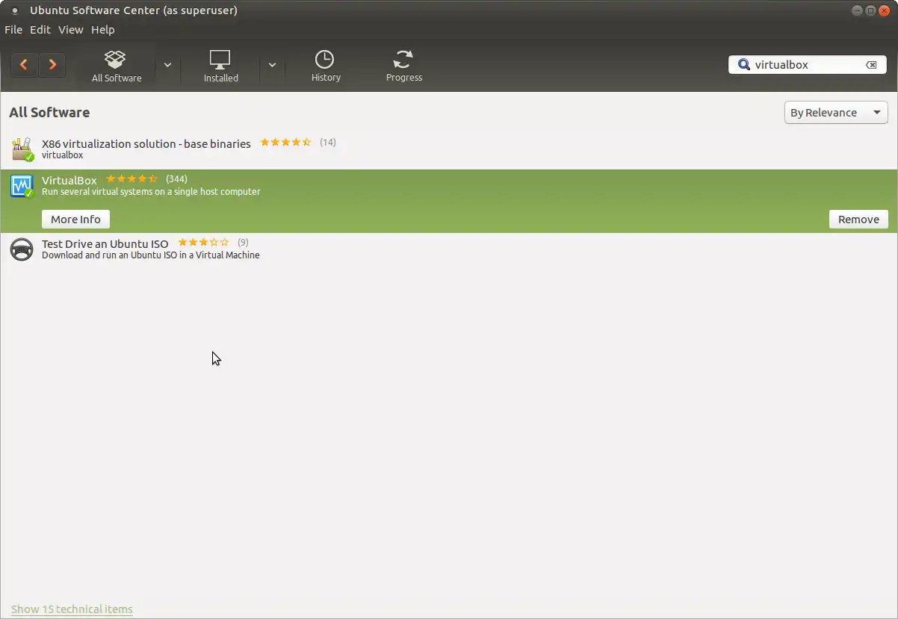Maximize the Software Center window
This screenshot has height=619, width=898.
[x=870, y=10]
